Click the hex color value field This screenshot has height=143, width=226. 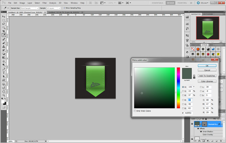click(188, 113)
